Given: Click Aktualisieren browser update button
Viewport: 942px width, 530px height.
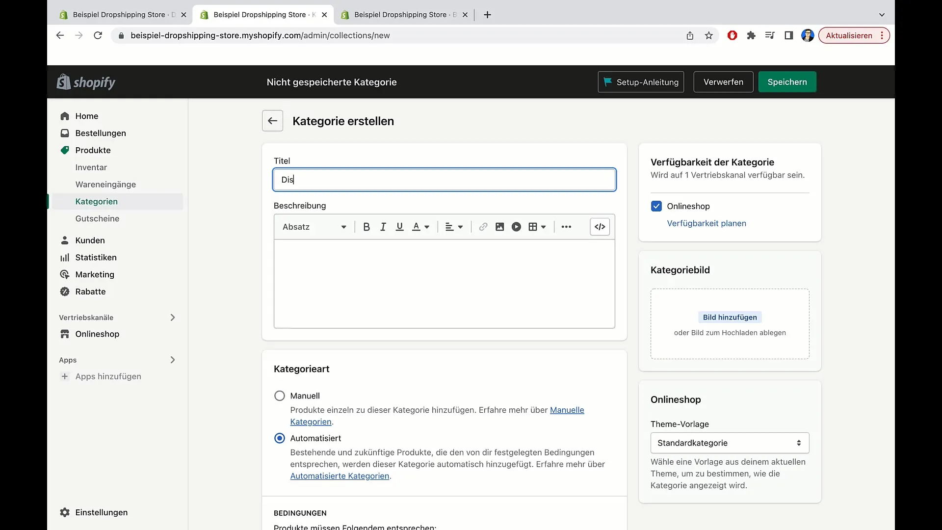Looking at the screenshot, I should [x=854, y=35].
